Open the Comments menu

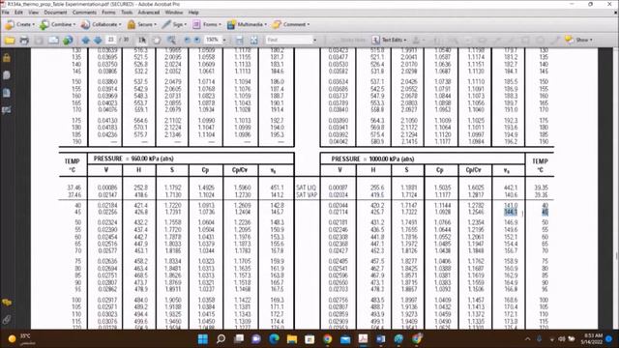click(x=84, y=13)
